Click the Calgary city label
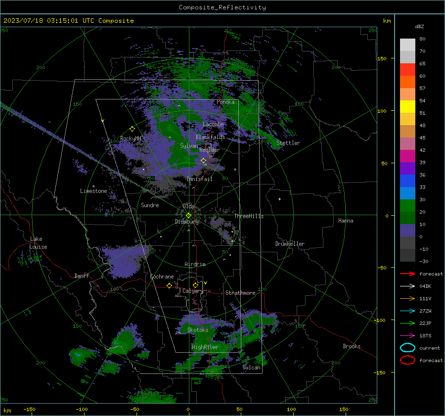 point(193,291)
